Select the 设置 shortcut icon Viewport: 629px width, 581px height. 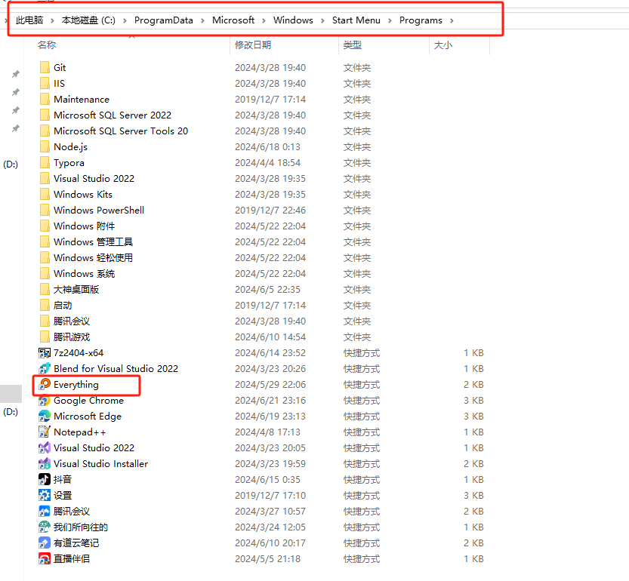coord(45,496)
